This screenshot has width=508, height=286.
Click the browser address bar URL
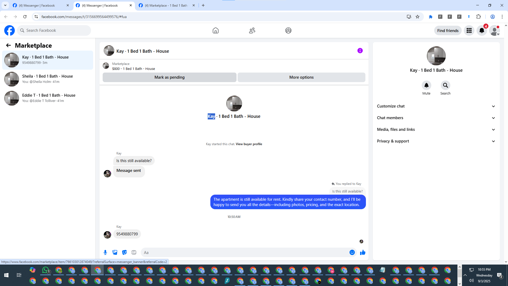(x=84, y=17)
